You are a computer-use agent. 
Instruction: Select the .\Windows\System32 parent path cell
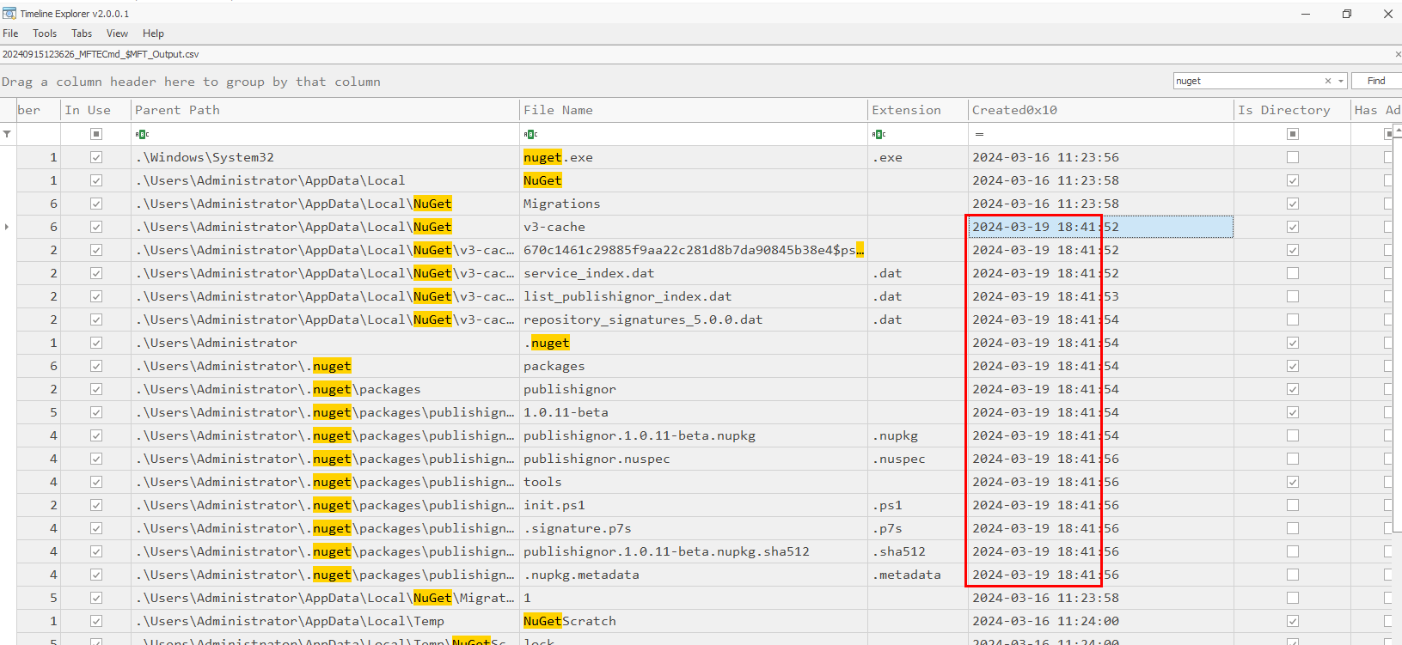coord(325,157)
